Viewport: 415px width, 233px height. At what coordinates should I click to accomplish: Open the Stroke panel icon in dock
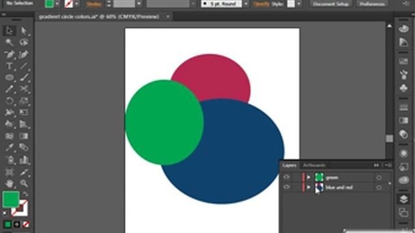[403, 107]
